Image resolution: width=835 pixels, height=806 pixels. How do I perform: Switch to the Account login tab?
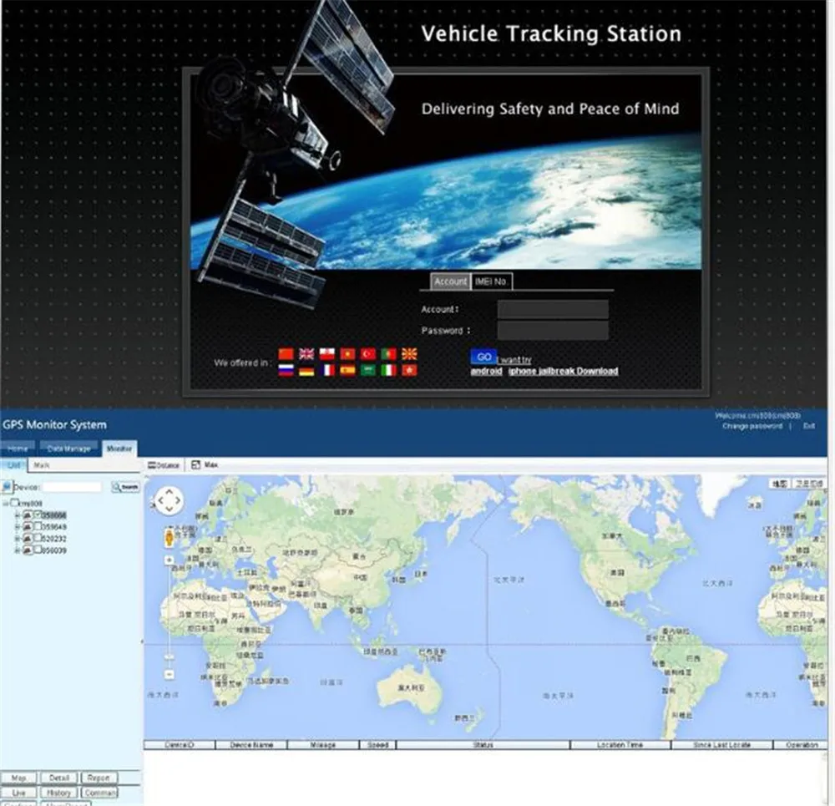point(451,281)
